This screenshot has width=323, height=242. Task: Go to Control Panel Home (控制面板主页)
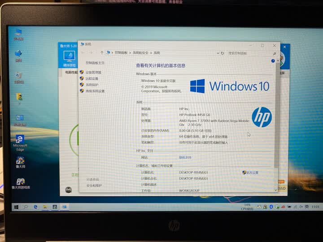tap(95, 63)
